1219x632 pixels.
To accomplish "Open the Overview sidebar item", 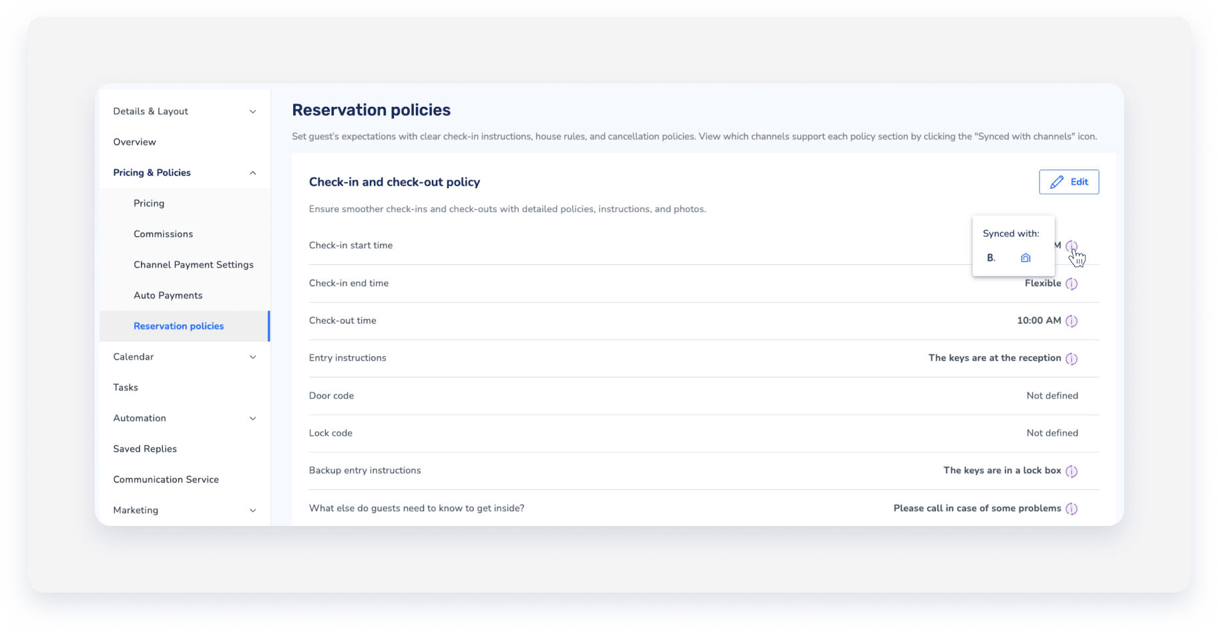I will (x=134, y=142).
